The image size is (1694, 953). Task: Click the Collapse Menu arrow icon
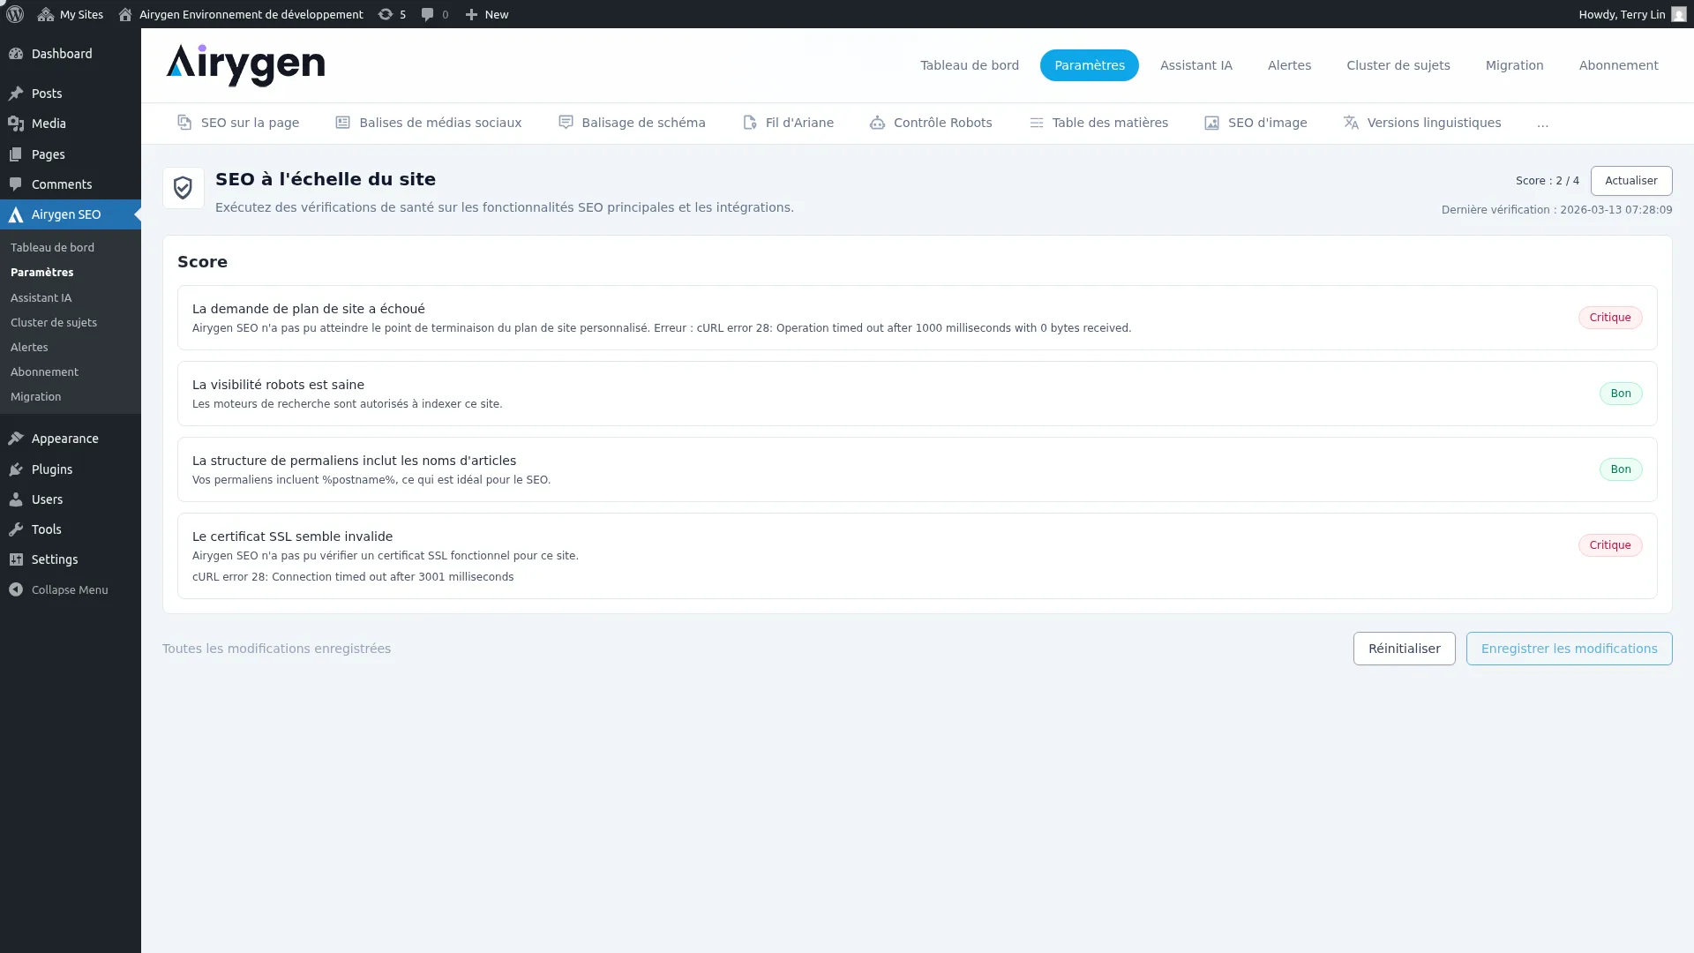click(16, 589)
